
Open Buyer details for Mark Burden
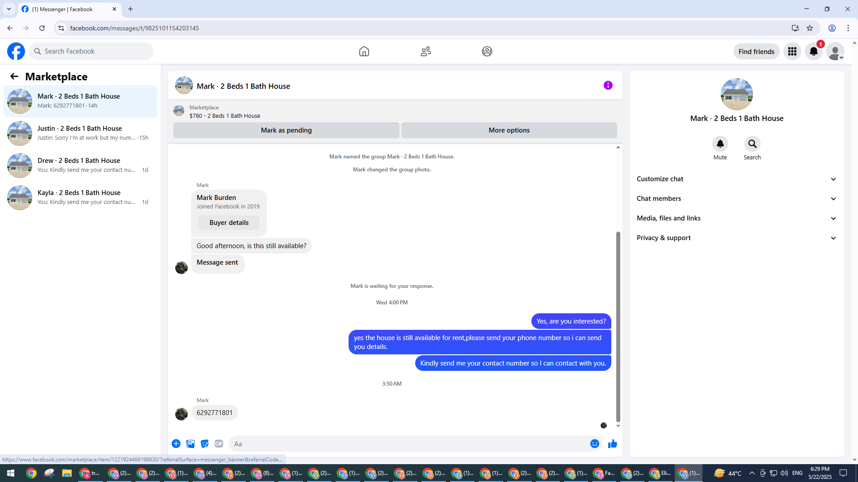click(x=229, y=223)
